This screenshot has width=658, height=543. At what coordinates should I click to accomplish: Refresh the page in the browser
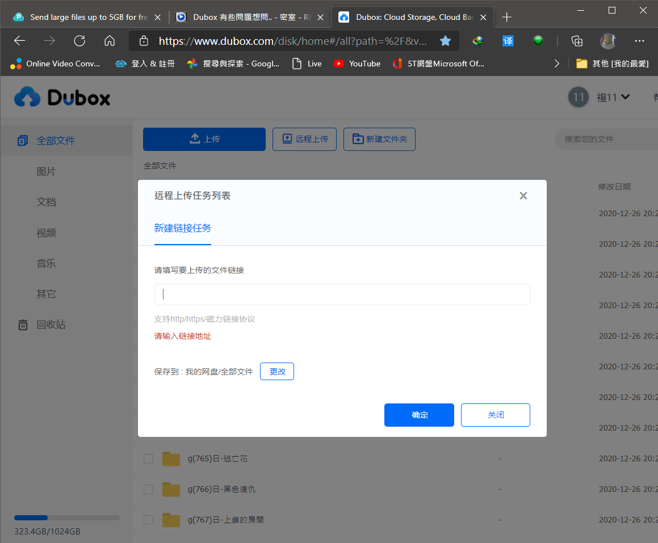pos(79,41)
